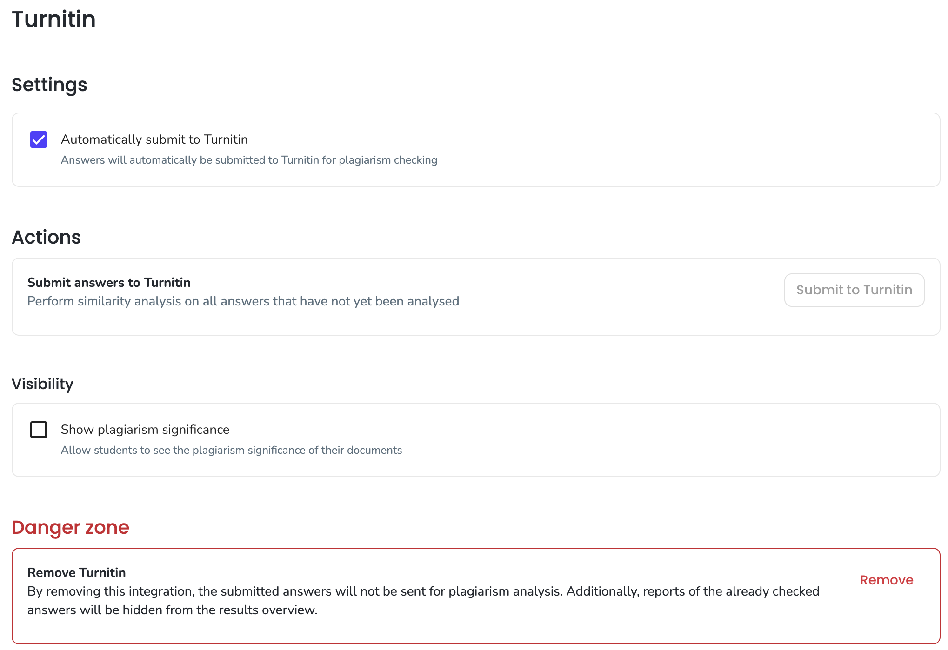Click the Settings section heading

tap(49, 85)
